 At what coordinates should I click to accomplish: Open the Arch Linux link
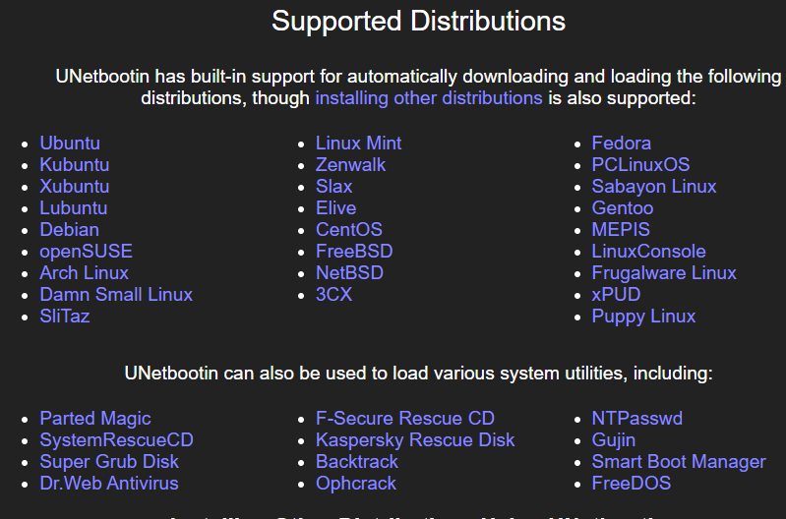pyautogui.click(x=84, y=273)
